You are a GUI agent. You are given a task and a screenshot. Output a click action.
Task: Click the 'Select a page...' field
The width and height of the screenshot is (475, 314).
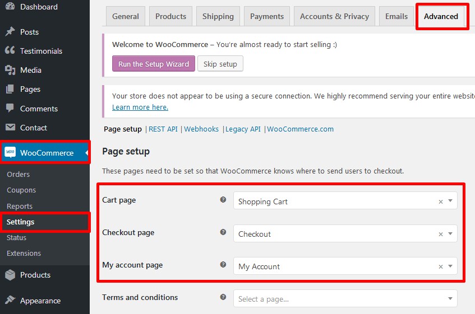point(345,298)
